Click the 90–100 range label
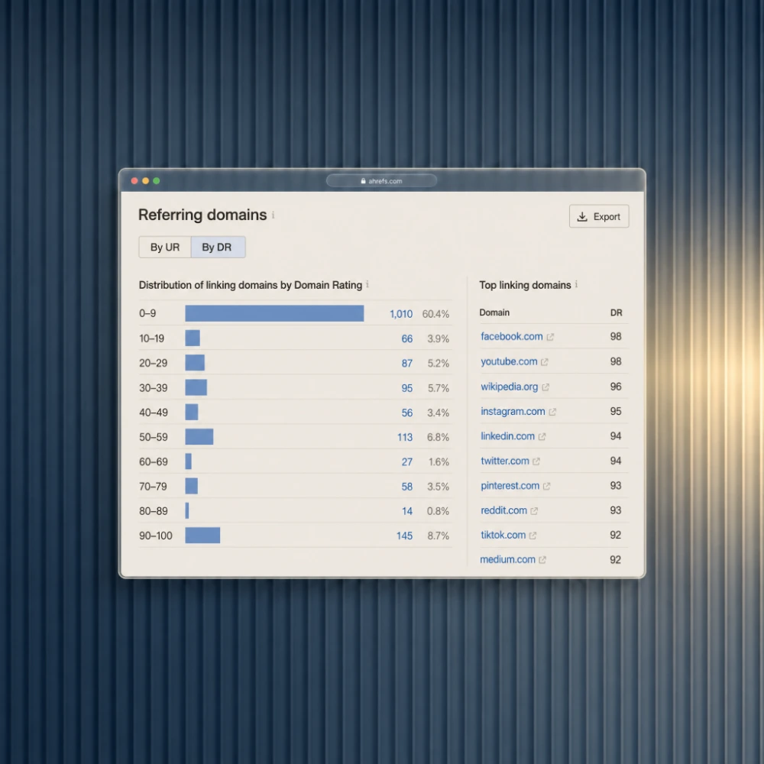764x764 pixels. (156, 536)
